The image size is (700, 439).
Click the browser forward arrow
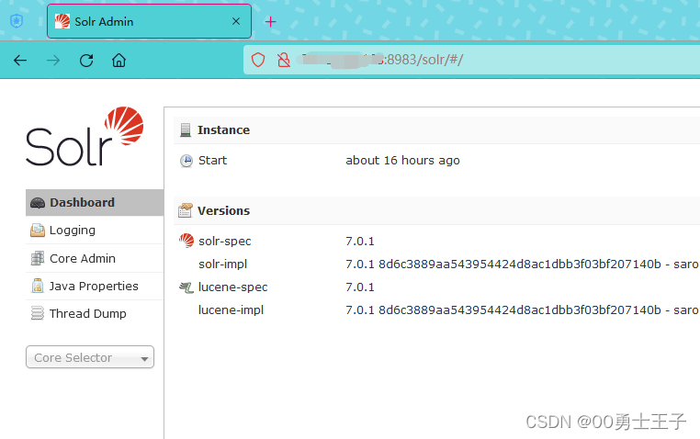pyautogui.click(x=53, y=61)
